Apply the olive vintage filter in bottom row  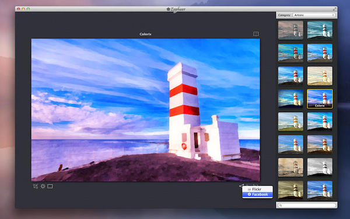pos(290,190)
